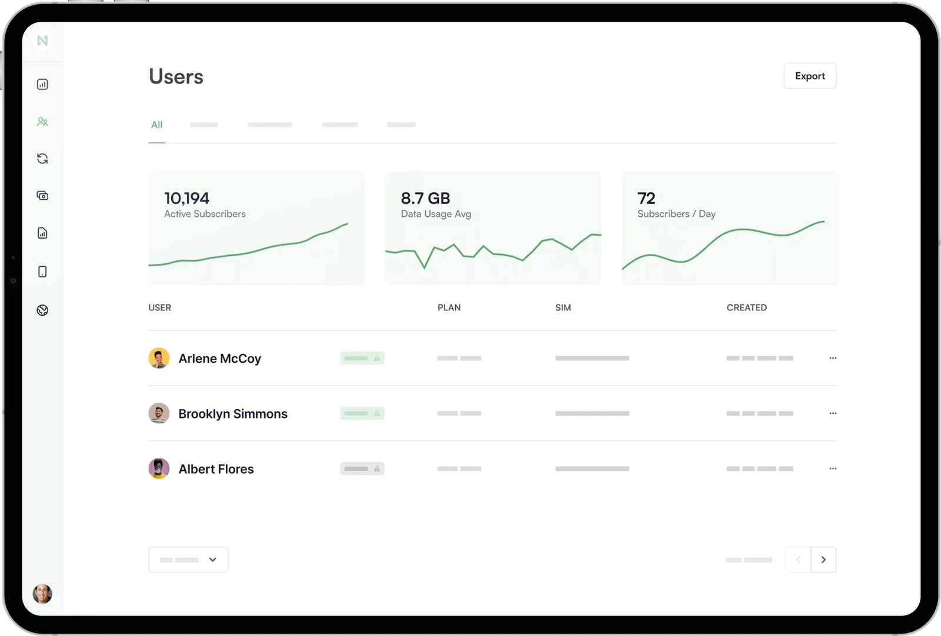Open the dashboard chart icon in sidebar
The height and width of the screenshot is (636, 941).
(x=42, y=84)
